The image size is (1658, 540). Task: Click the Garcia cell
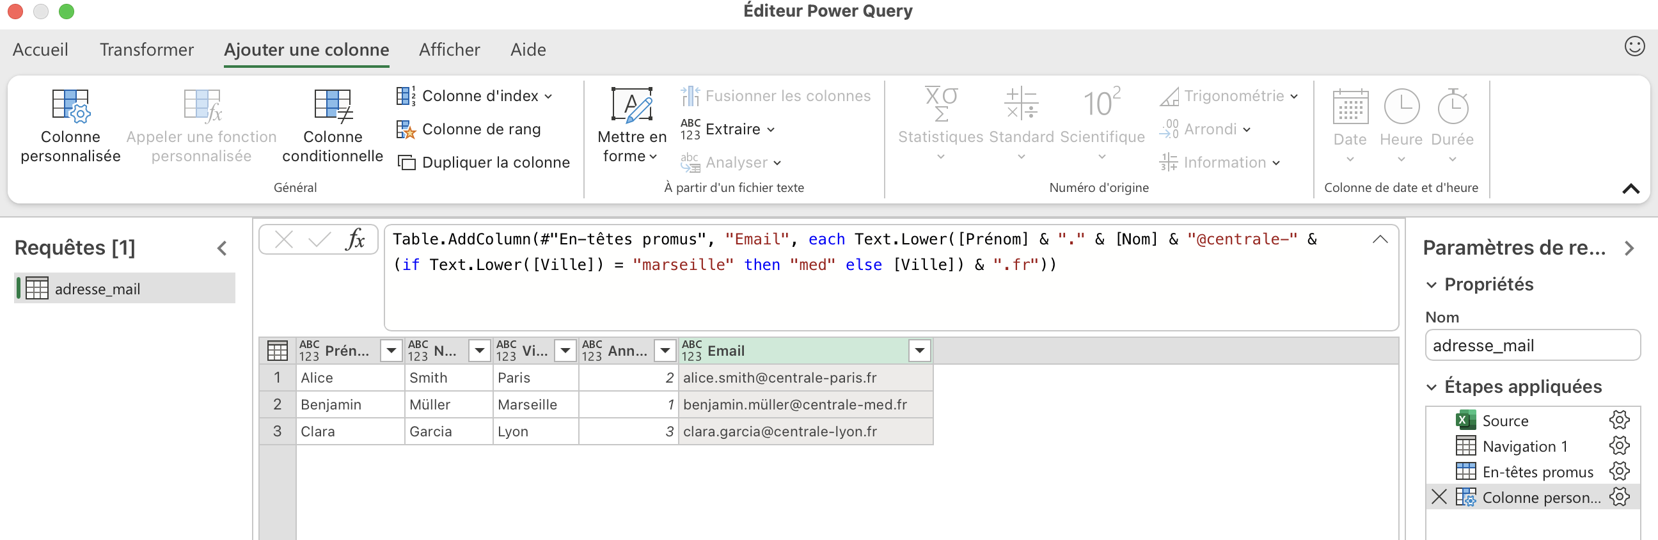coord(448,431)
